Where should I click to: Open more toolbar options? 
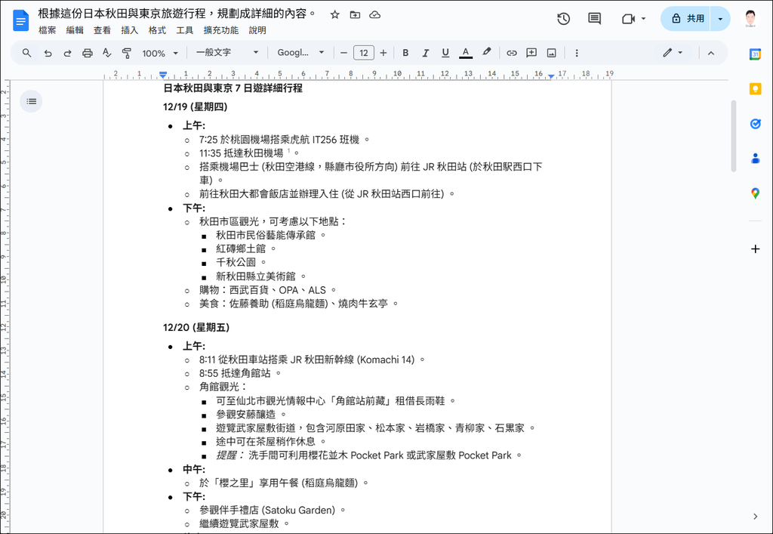(577, 53)
